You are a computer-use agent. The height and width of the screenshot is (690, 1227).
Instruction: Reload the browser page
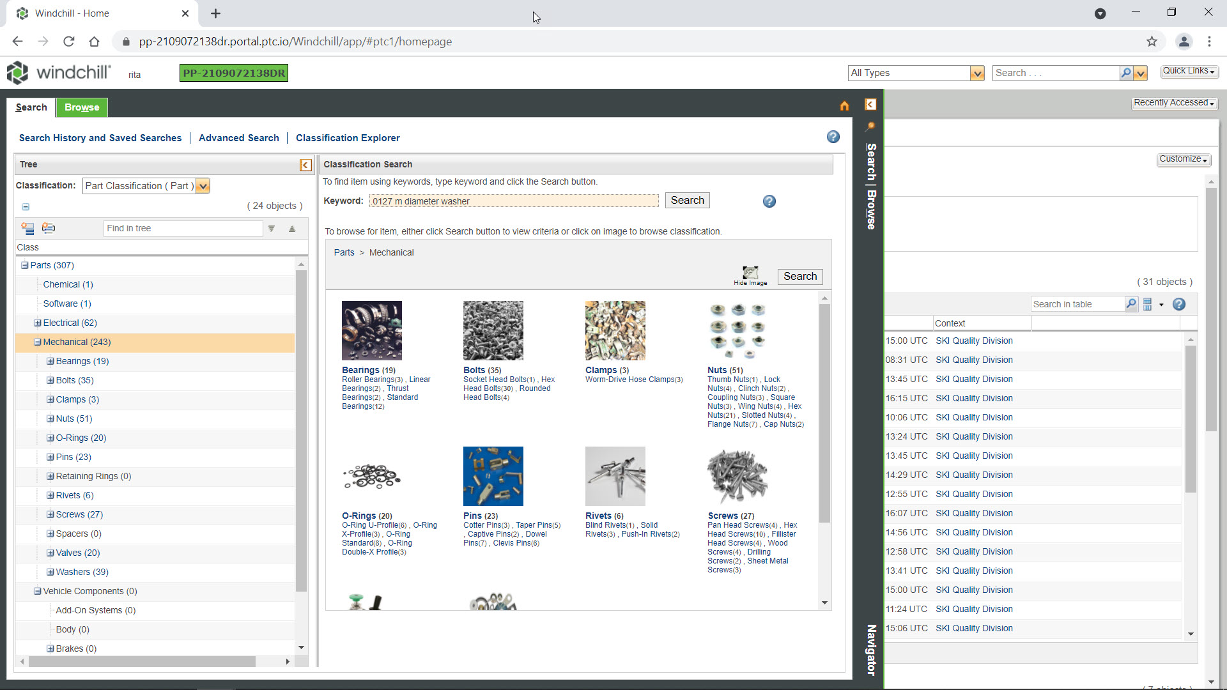tap(68, 42)
